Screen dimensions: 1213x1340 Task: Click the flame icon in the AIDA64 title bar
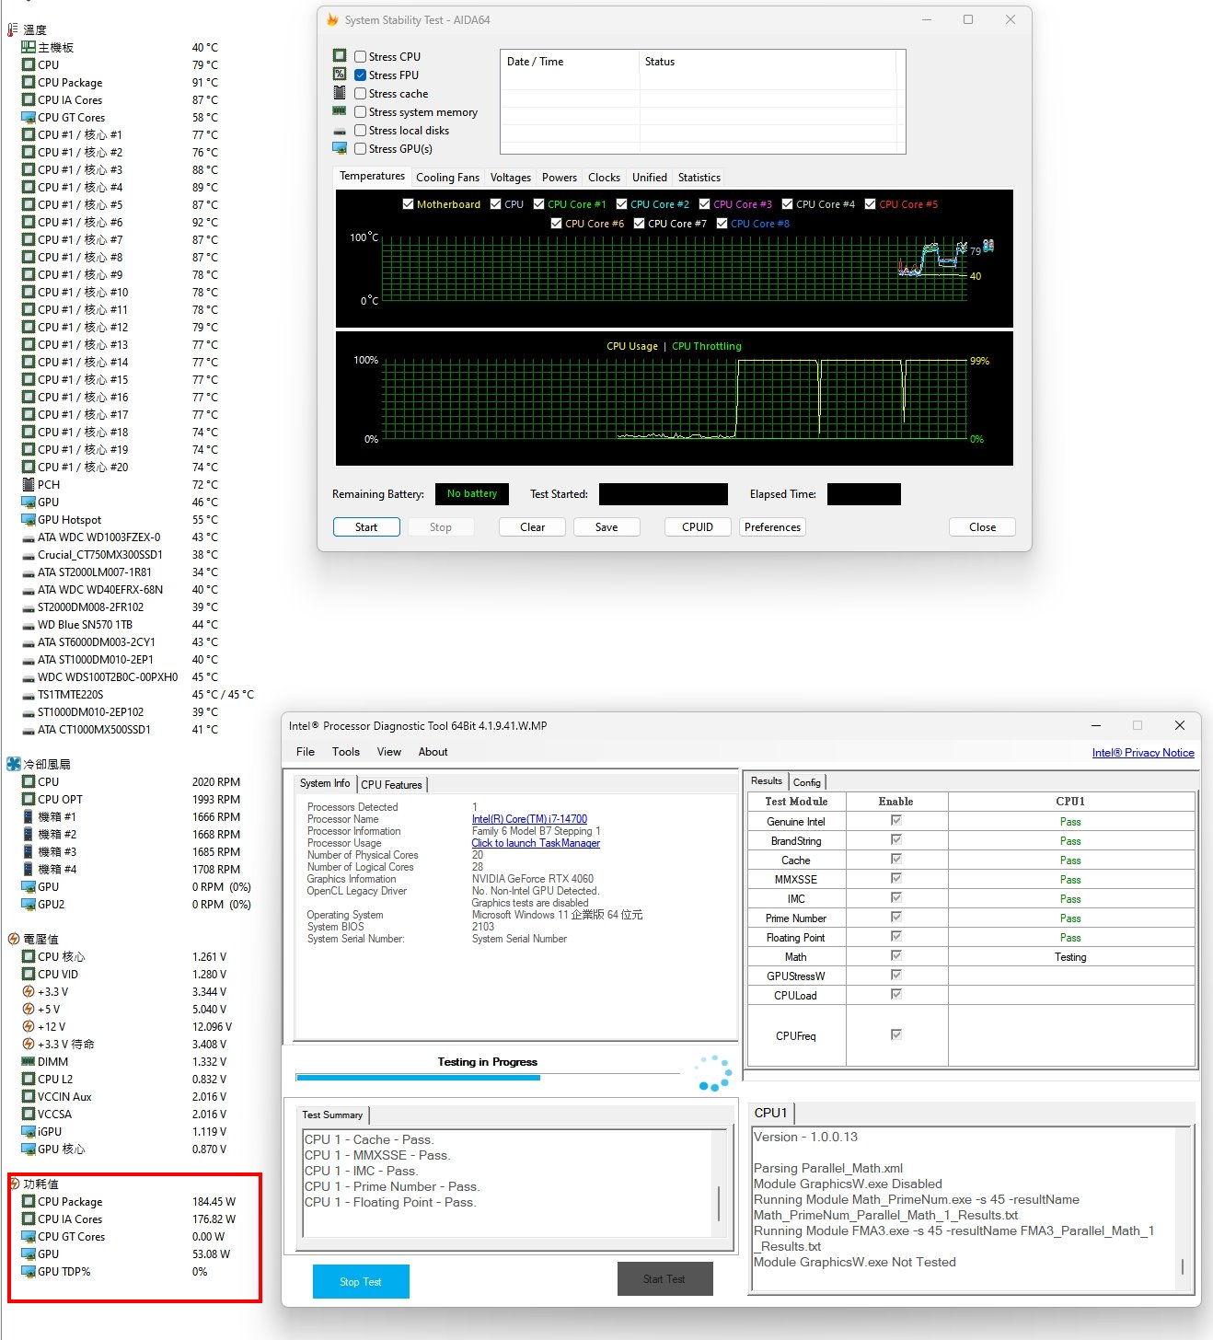tap(331, 19)
